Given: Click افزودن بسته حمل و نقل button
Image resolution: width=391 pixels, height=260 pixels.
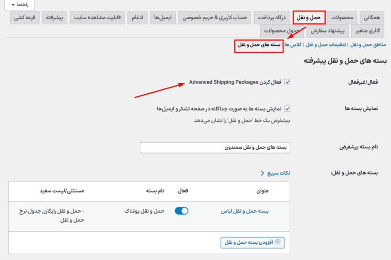Looking at the screenshot, I should click(253, 242).
